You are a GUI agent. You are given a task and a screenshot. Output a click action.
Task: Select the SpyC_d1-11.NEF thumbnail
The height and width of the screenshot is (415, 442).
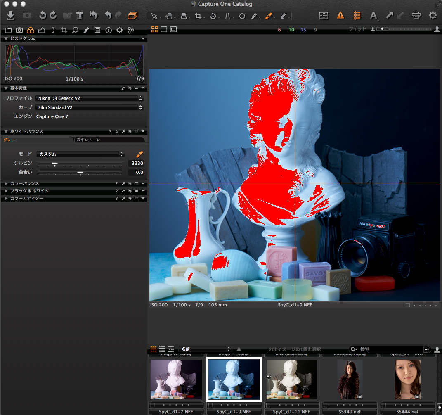(x=292, y=379)
